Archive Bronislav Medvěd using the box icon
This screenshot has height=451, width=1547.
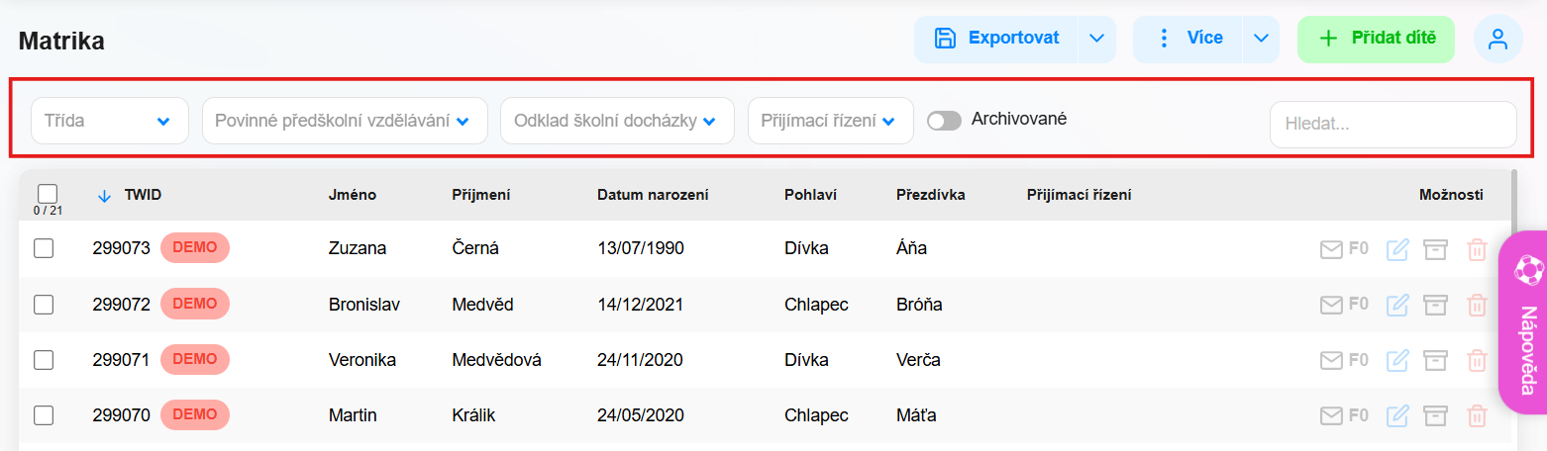1434,305
